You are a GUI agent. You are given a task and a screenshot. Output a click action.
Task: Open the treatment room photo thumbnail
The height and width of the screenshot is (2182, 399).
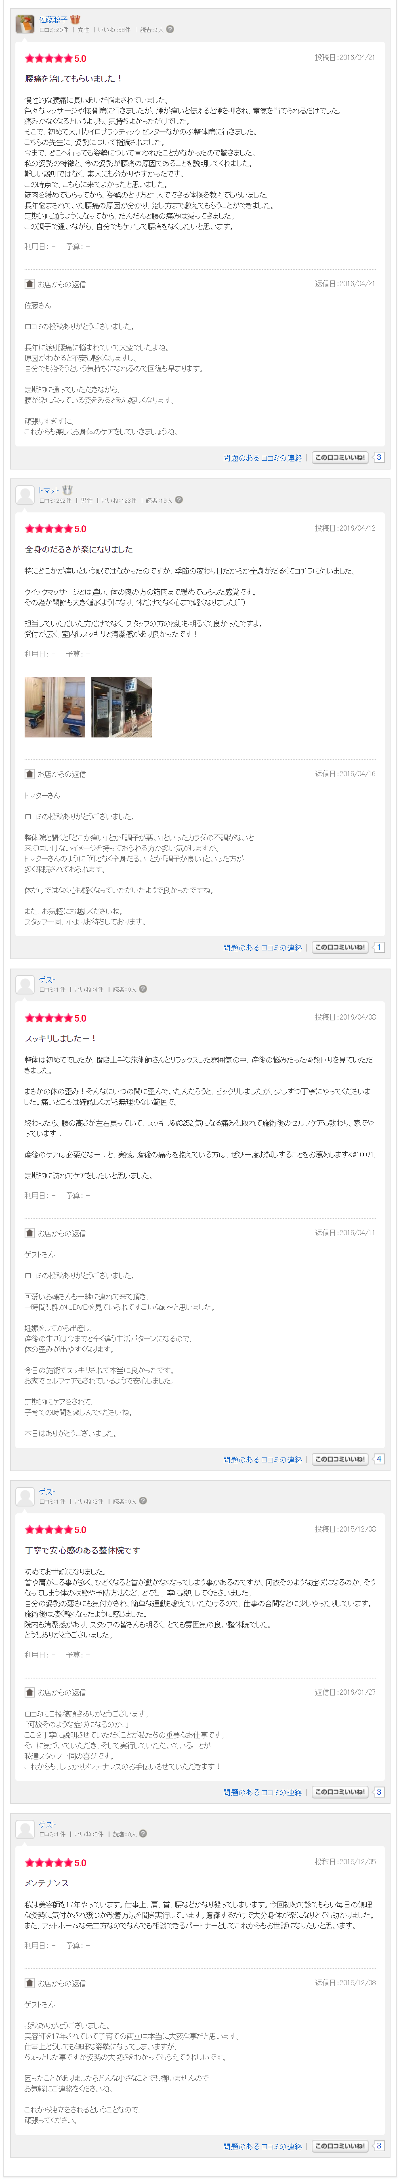tap(55, 706)
